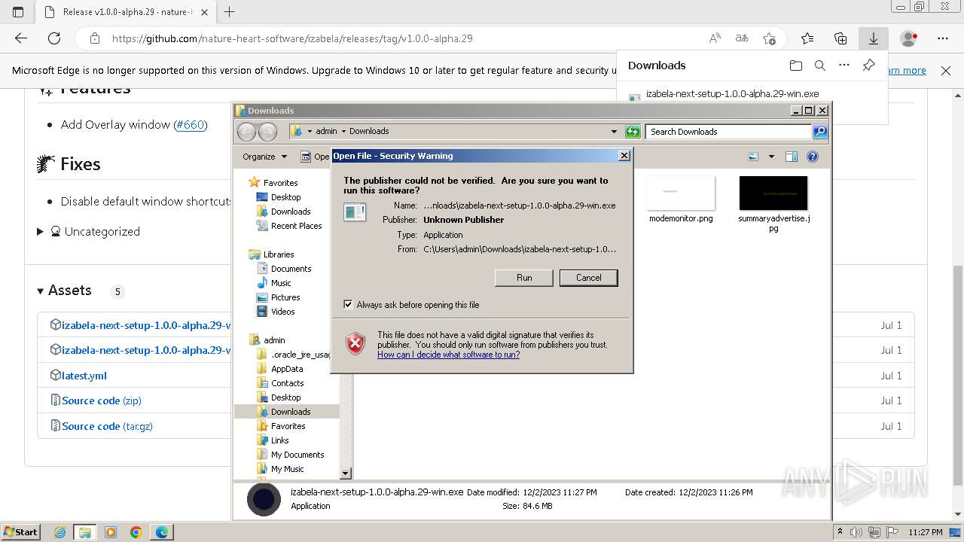Dismiss the Edge unsupported notification bar
Viewport: 964px width, 542px height.
[x=946, y=70]
